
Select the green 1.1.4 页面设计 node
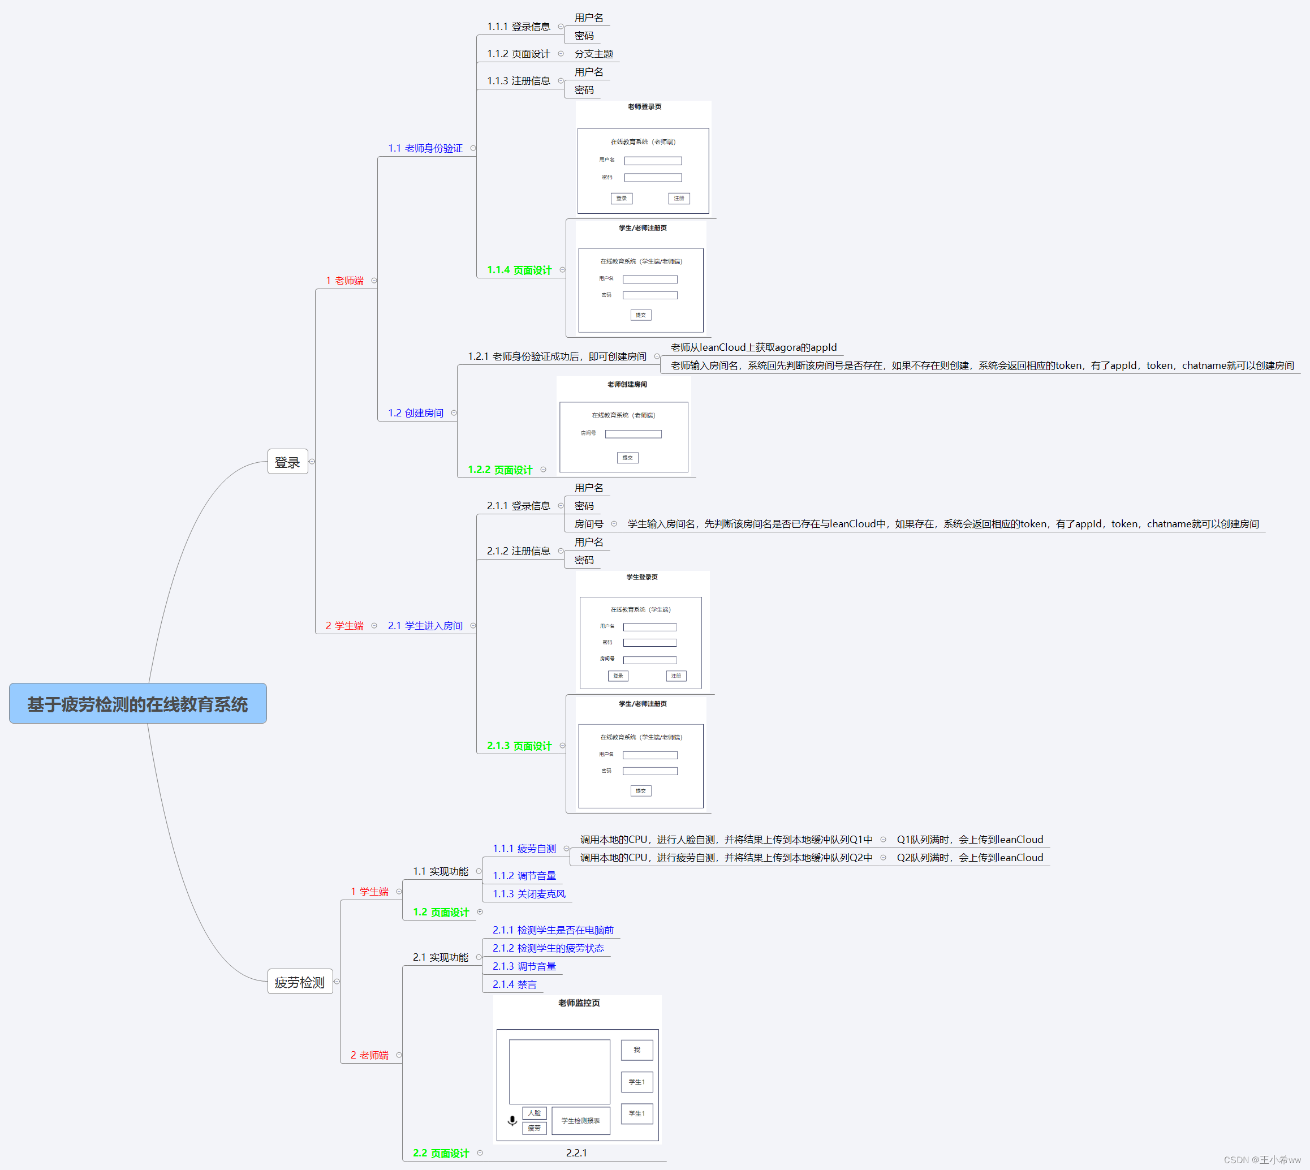(x=519, y=270)
